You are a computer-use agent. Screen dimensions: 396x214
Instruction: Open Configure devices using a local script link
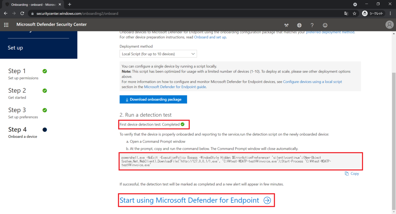pyautogui.click(x=313, y=82)
